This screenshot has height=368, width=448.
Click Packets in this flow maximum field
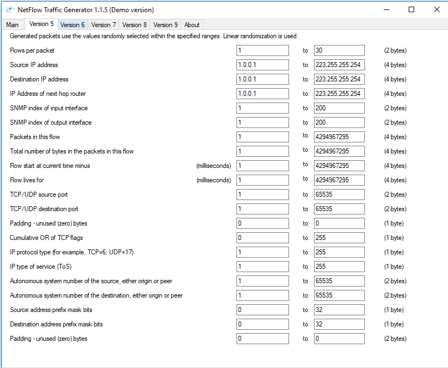pyautogui.click(x=339, y=137)
